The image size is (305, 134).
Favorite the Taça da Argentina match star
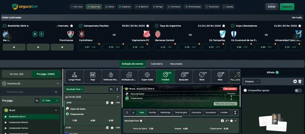224,26
